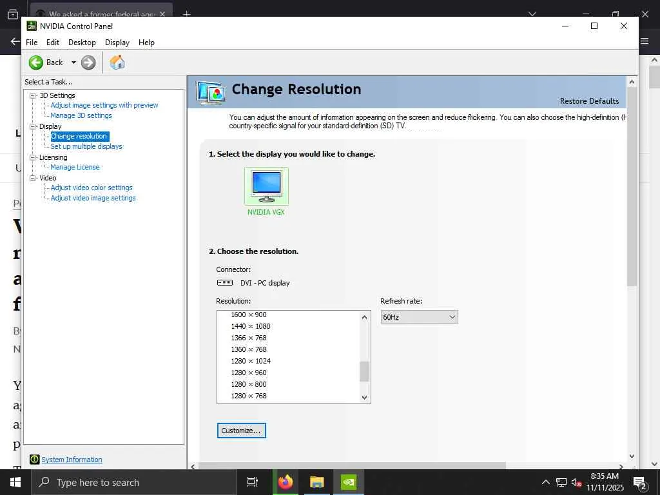Screen dimensions: 660x495
Task: Open Adjust image settings with preview
Action: tap(104, 105)
